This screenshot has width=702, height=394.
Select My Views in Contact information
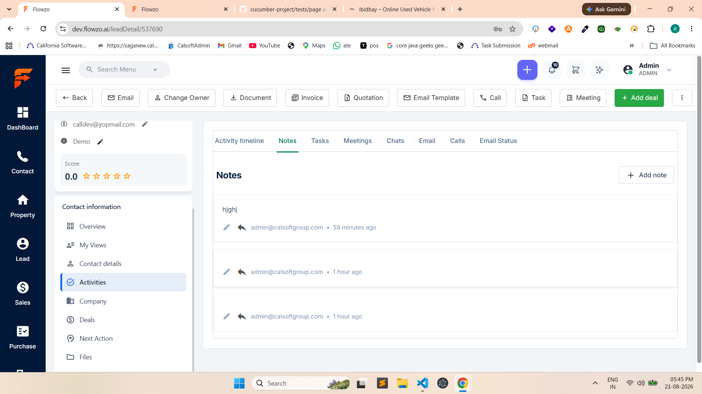point(123,245)
